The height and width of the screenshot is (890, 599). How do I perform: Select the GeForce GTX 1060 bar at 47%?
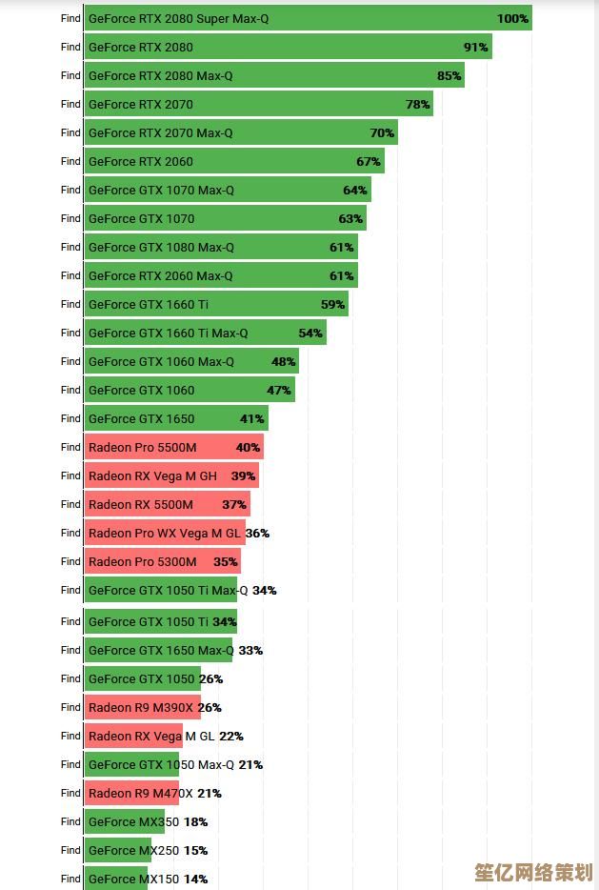pyautogui.click(x=190, y=390)
